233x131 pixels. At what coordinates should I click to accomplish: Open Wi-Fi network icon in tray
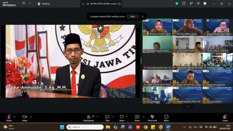206,127
